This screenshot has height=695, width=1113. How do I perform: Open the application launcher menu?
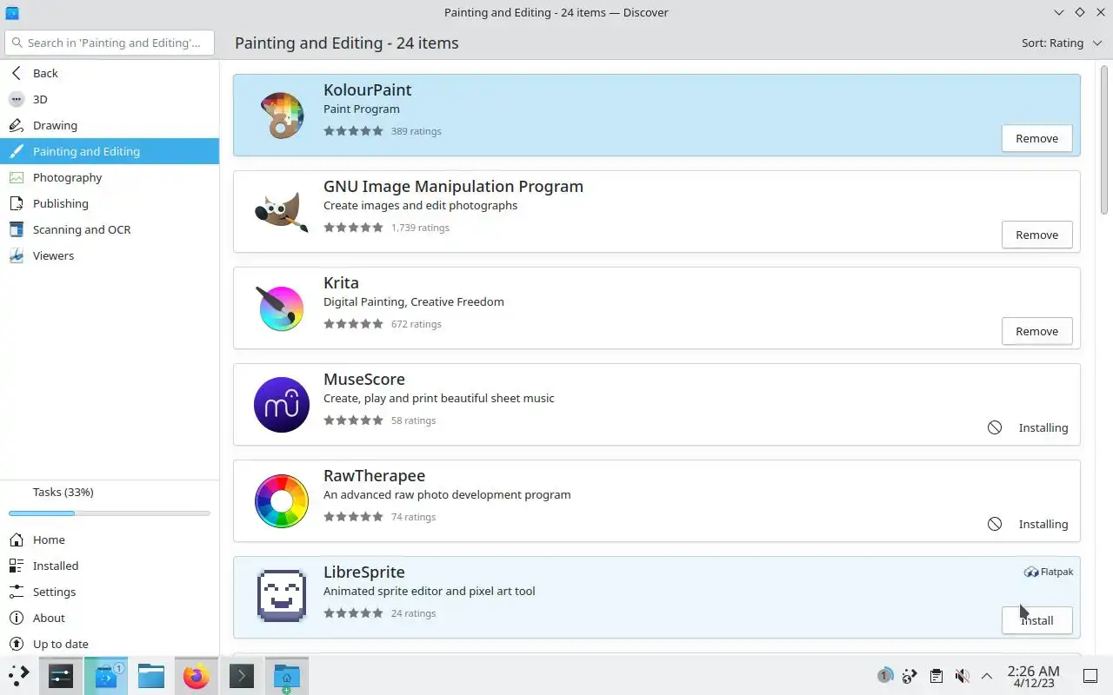pos(18,676)
